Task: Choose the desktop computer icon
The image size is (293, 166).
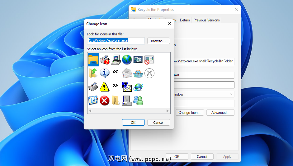Action: click(116, 60)
